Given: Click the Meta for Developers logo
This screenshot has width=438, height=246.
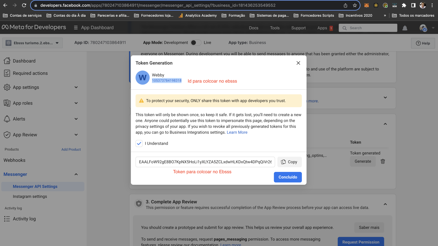Looking at the screenshot, I should click(x=34, y=27).
